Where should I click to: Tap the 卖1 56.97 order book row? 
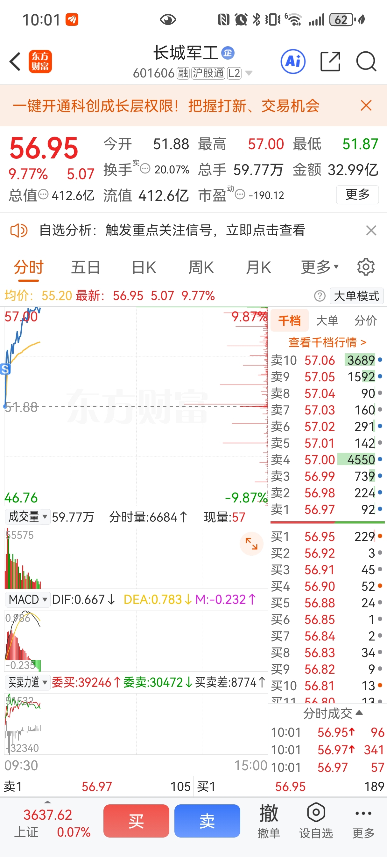tap(327, 509)
